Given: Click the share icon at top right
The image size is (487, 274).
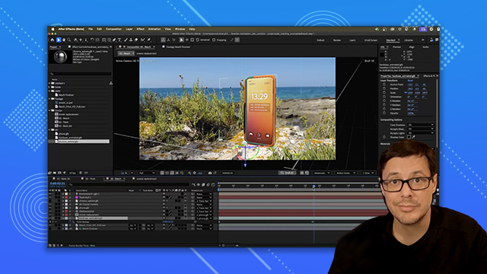Looking at the screenshot, I should 431,40.
